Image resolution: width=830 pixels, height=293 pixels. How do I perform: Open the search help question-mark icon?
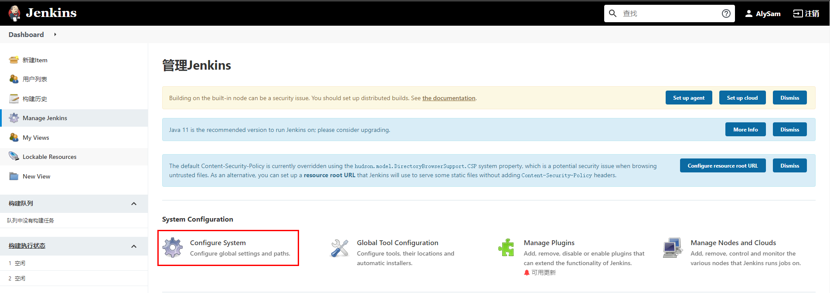tap(726, 13)
